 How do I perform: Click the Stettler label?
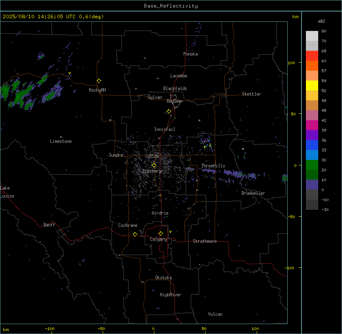[x=252, y=94]
